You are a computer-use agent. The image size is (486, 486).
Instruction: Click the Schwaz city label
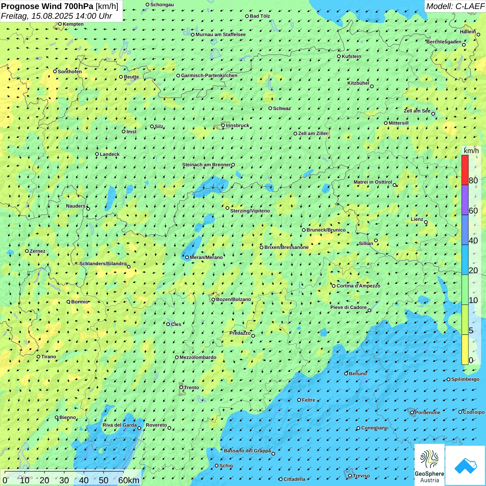pos(282,108)
